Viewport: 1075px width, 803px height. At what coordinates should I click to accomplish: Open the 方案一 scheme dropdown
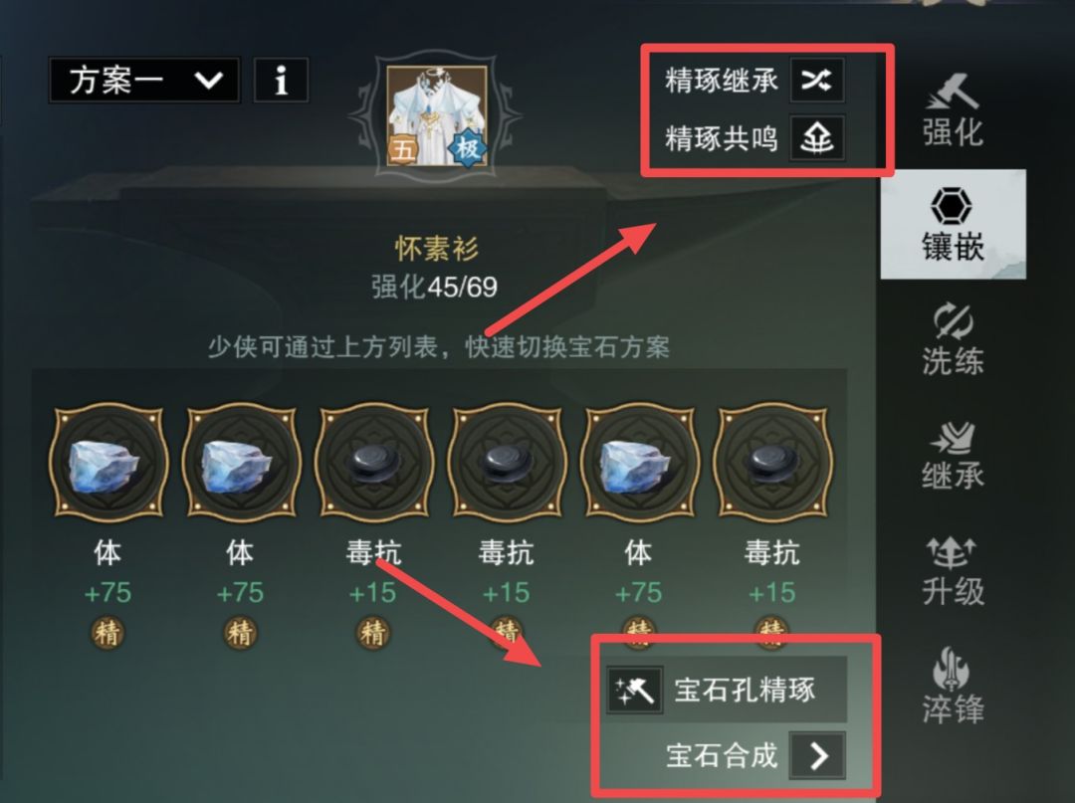[144, 81]
